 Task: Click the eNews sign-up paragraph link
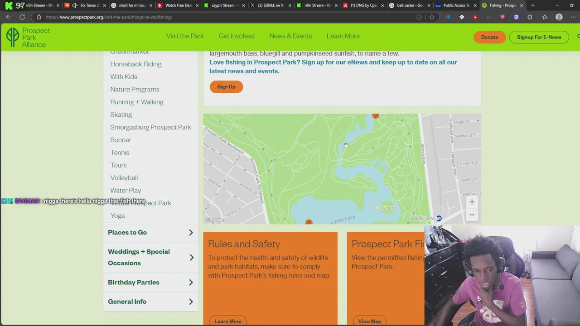tap(333, 67)
